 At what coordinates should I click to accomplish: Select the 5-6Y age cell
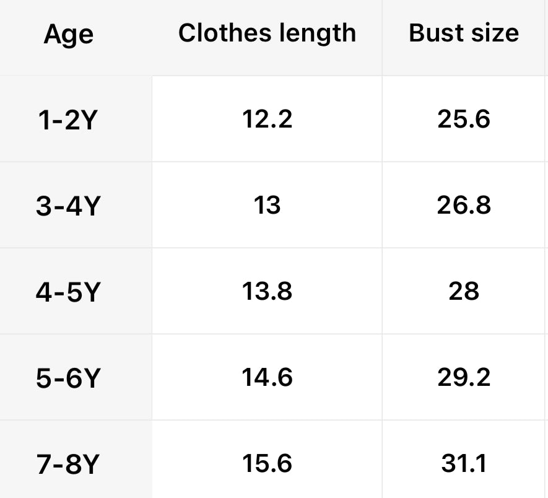[x=67, y=378]
